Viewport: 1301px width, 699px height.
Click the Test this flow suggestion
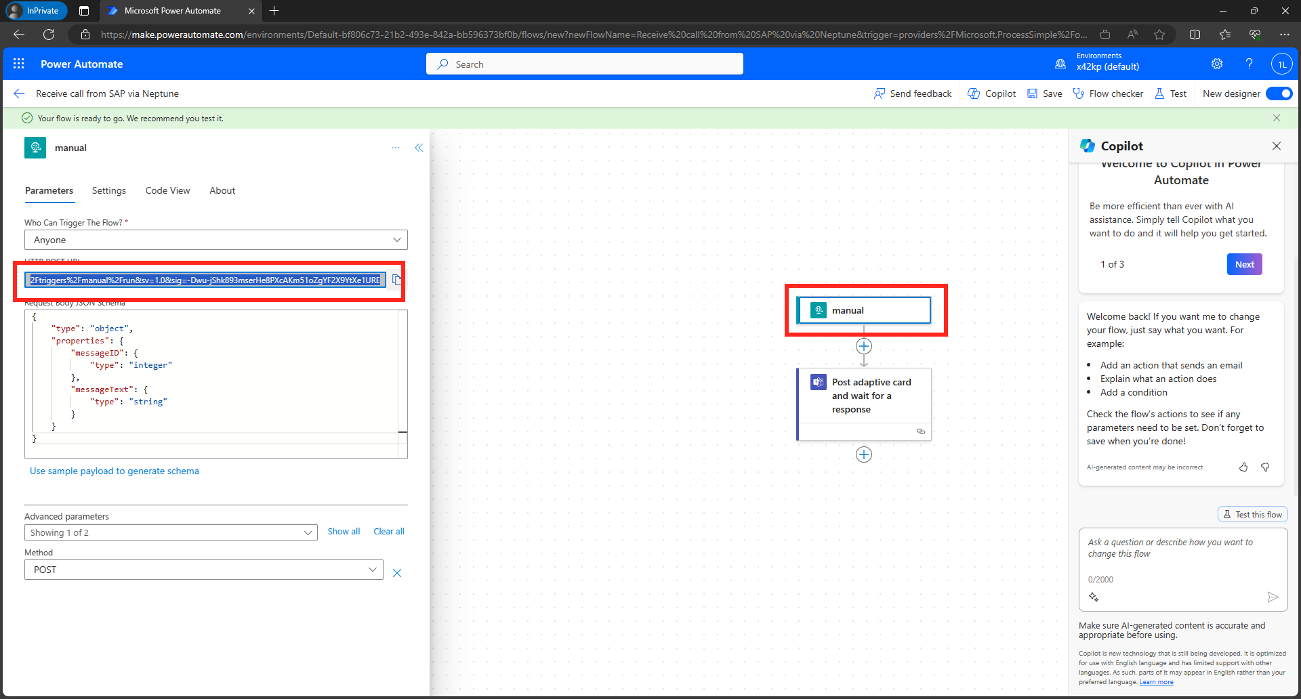[x=1252, y=515]
